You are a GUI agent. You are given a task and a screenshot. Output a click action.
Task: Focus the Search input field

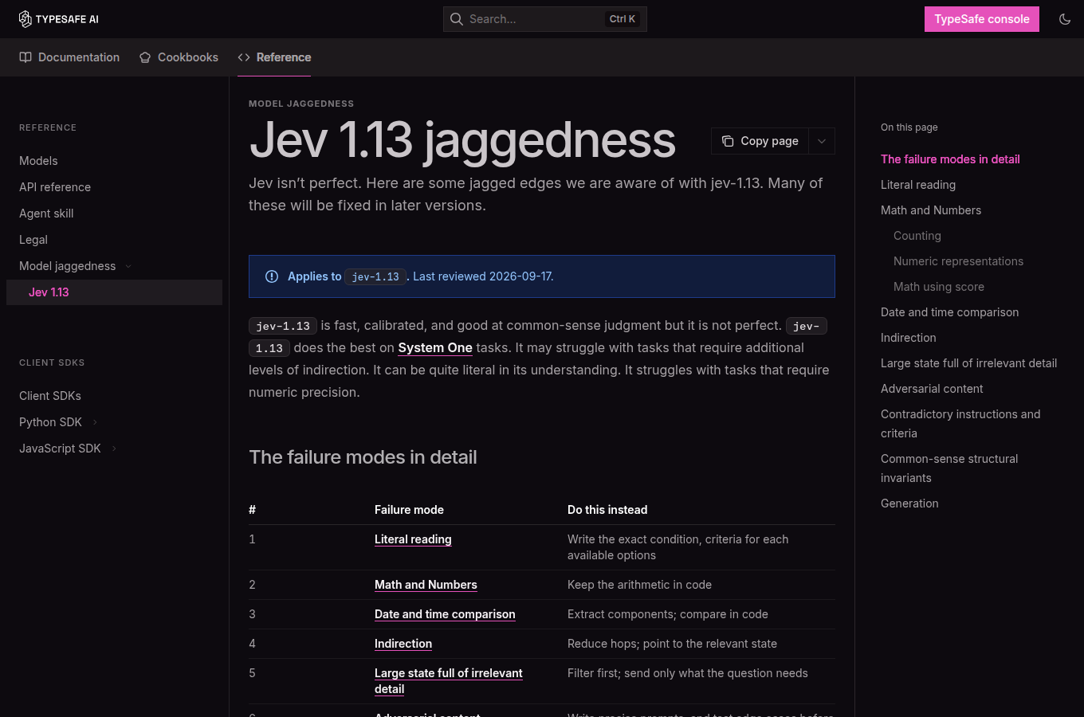[x=545, y=19]
